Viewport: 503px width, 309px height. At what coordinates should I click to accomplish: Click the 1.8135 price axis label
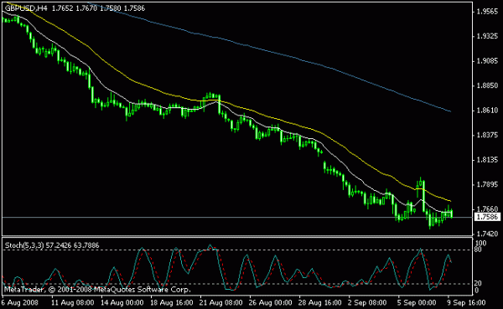click(488, 160)
